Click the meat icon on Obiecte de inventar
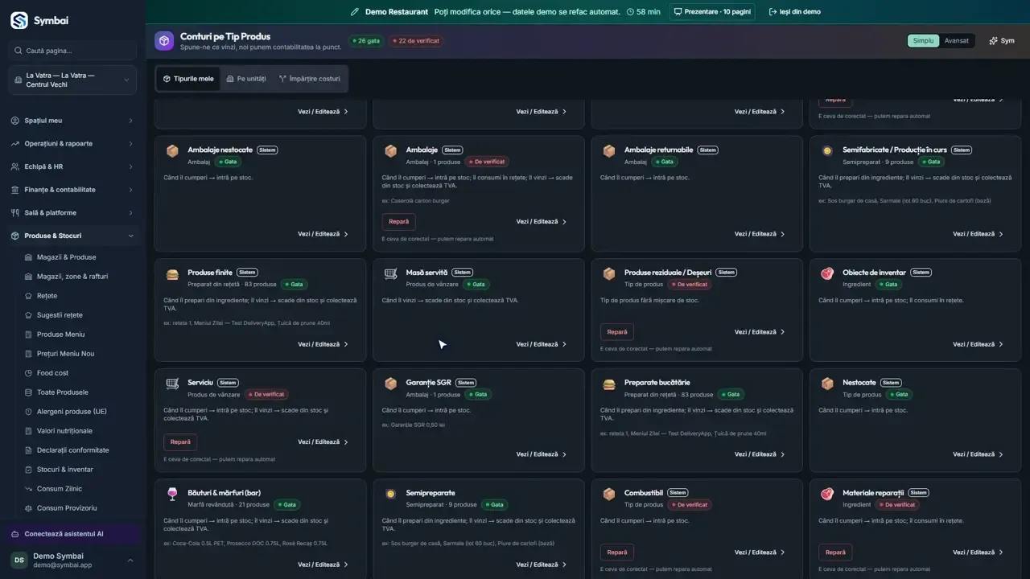 coord(827,273)
